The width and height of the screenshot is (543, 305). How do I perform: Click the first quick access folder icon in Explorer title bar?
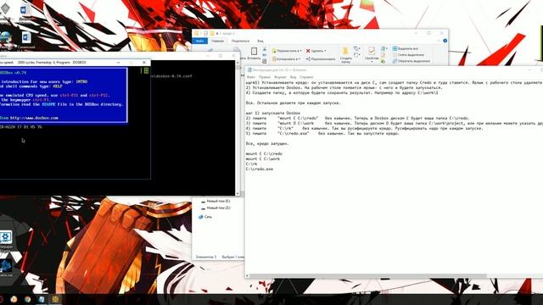pyautogui.click(x=196, y=33)
